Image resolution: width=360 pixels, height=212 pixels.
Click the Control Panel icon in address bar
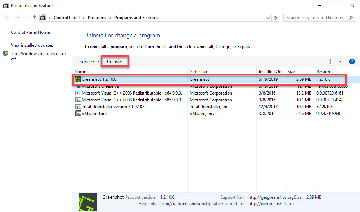point(43,18)
